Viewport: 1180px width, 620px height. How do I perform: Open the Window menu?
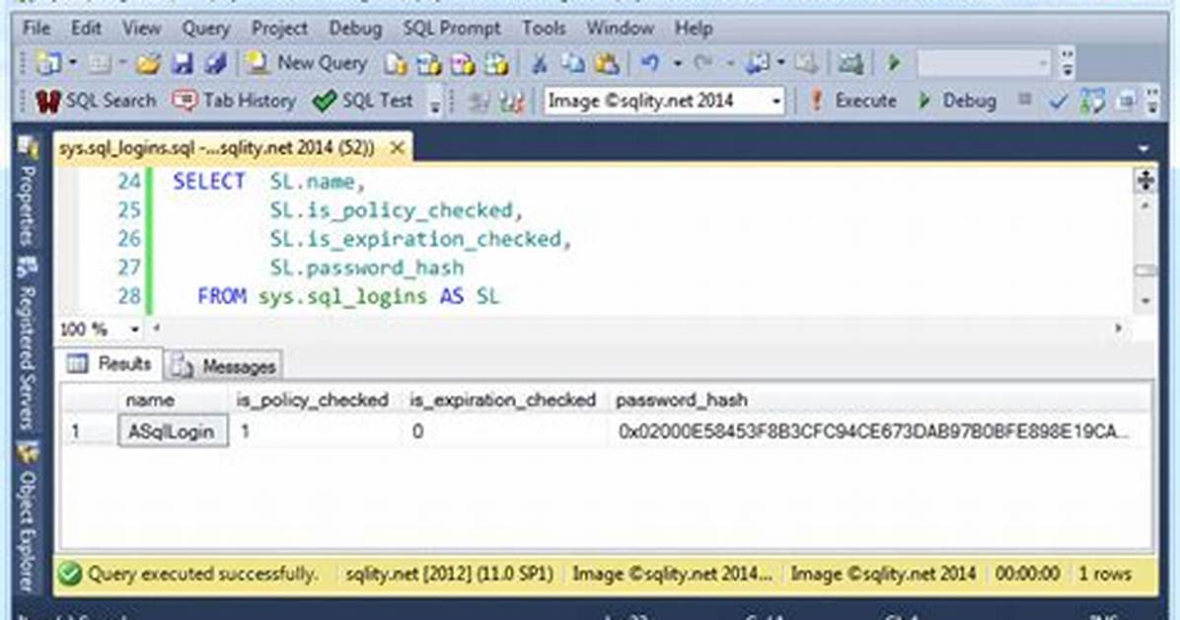point(620,29)
